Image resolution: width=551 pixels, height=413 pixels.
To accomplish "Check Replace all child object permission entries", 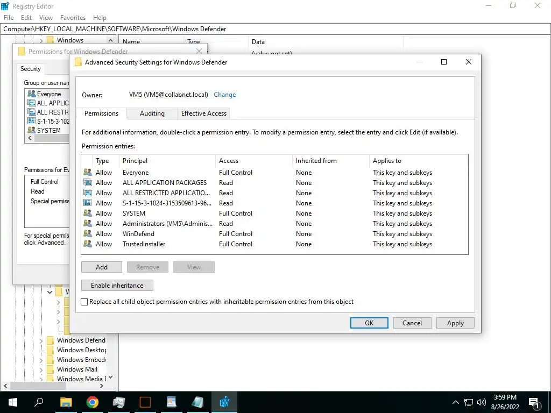I will [x=84, y=302].
